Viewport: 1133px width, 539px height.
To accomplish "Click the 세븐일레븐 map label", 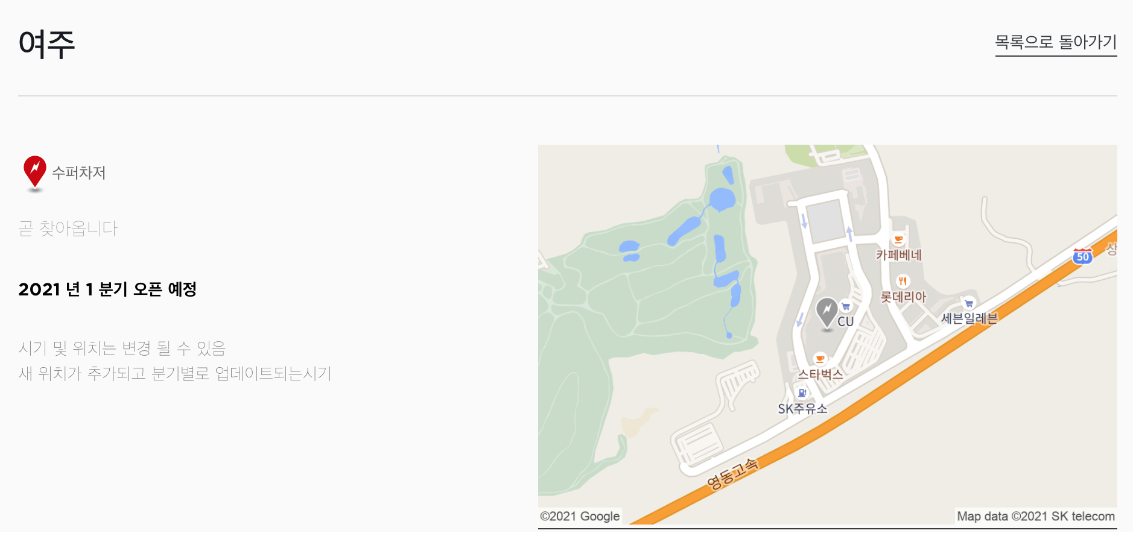I will 970,318.
